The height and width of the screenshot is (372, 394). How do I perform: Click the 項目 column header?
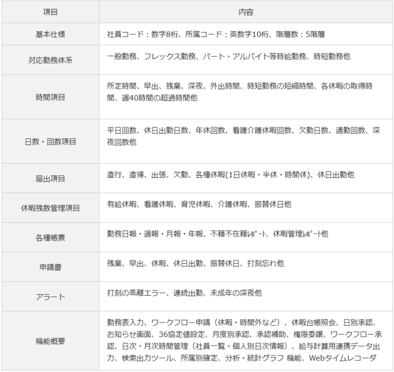[x=50, y=12]
